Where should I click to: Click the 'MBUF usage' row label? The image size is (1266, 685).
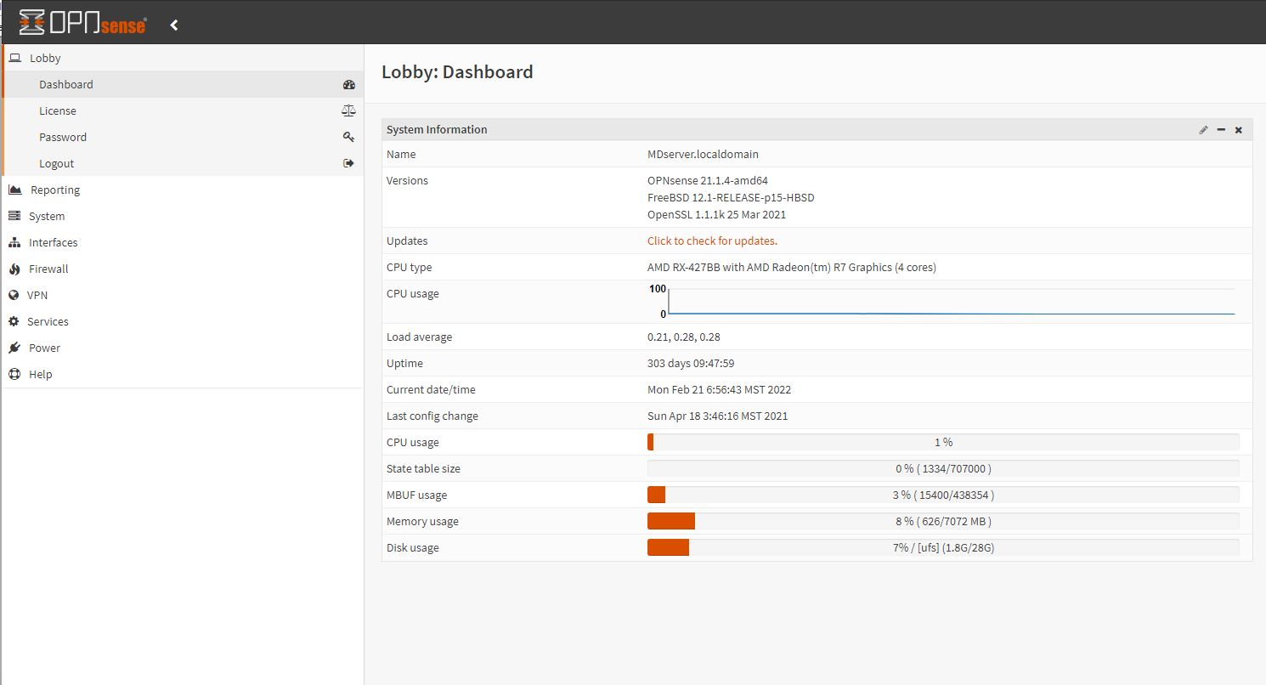(x=416, y=495)
